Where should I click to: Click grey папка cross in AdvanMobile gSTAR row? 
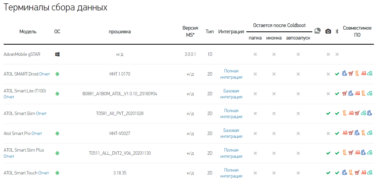[255, 54]
